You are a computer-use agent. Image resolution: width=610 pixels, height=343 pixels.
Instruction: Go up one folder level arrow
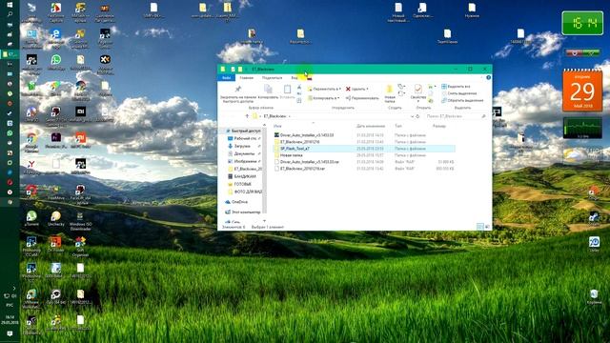pyautogui.click(x=247, y=116)
